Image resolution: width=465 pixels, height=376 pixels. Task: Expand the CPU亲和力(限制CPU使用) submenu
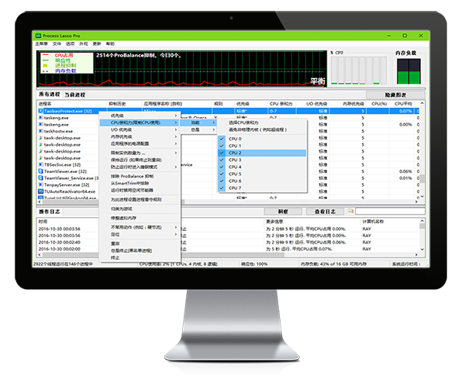click(139, 122)
